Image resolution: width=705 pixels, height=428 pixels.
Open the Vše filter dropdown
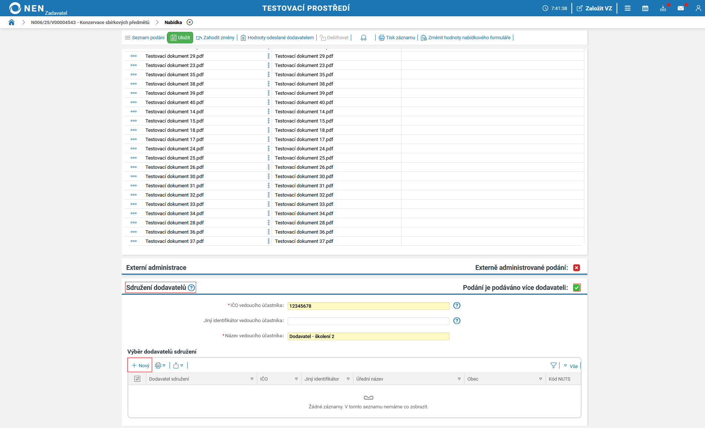point(571,366)
